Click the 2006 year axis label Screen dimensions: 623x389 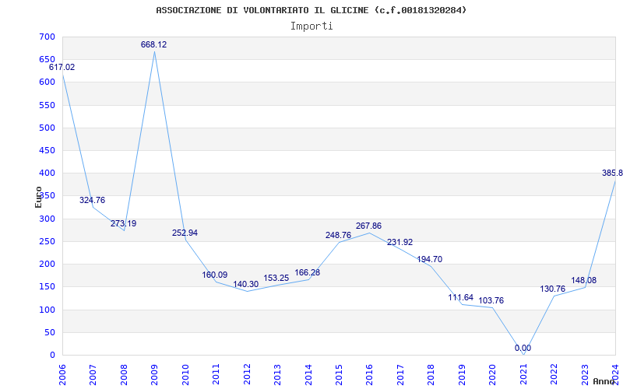click(x=63, y=374)
